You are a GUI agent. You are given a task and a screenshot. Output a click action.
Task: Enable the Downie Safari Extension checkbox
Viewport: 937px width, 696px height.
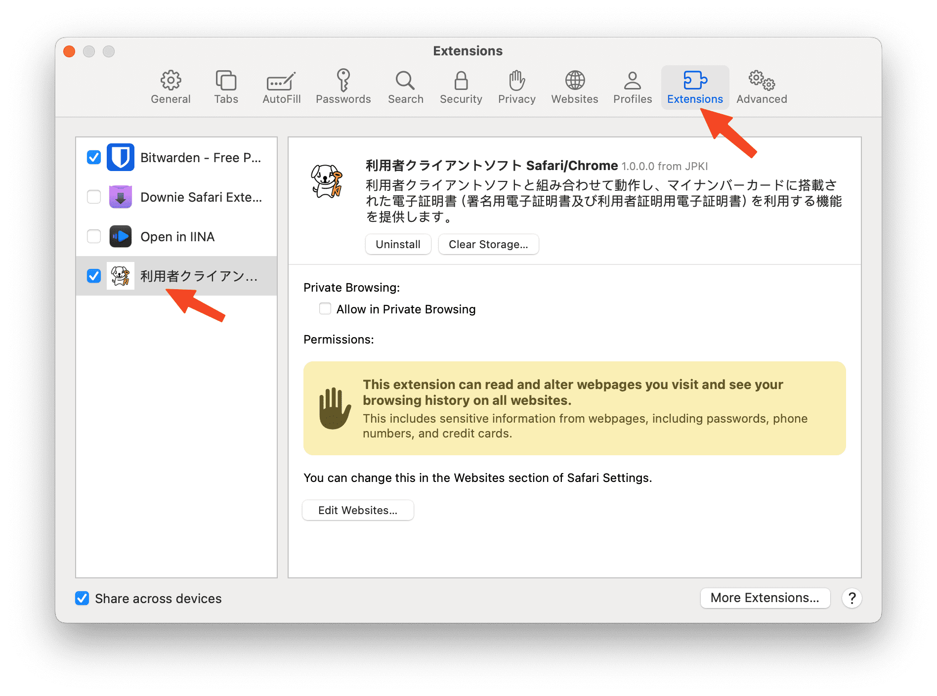pyautogui.click(x=94, y=197)
